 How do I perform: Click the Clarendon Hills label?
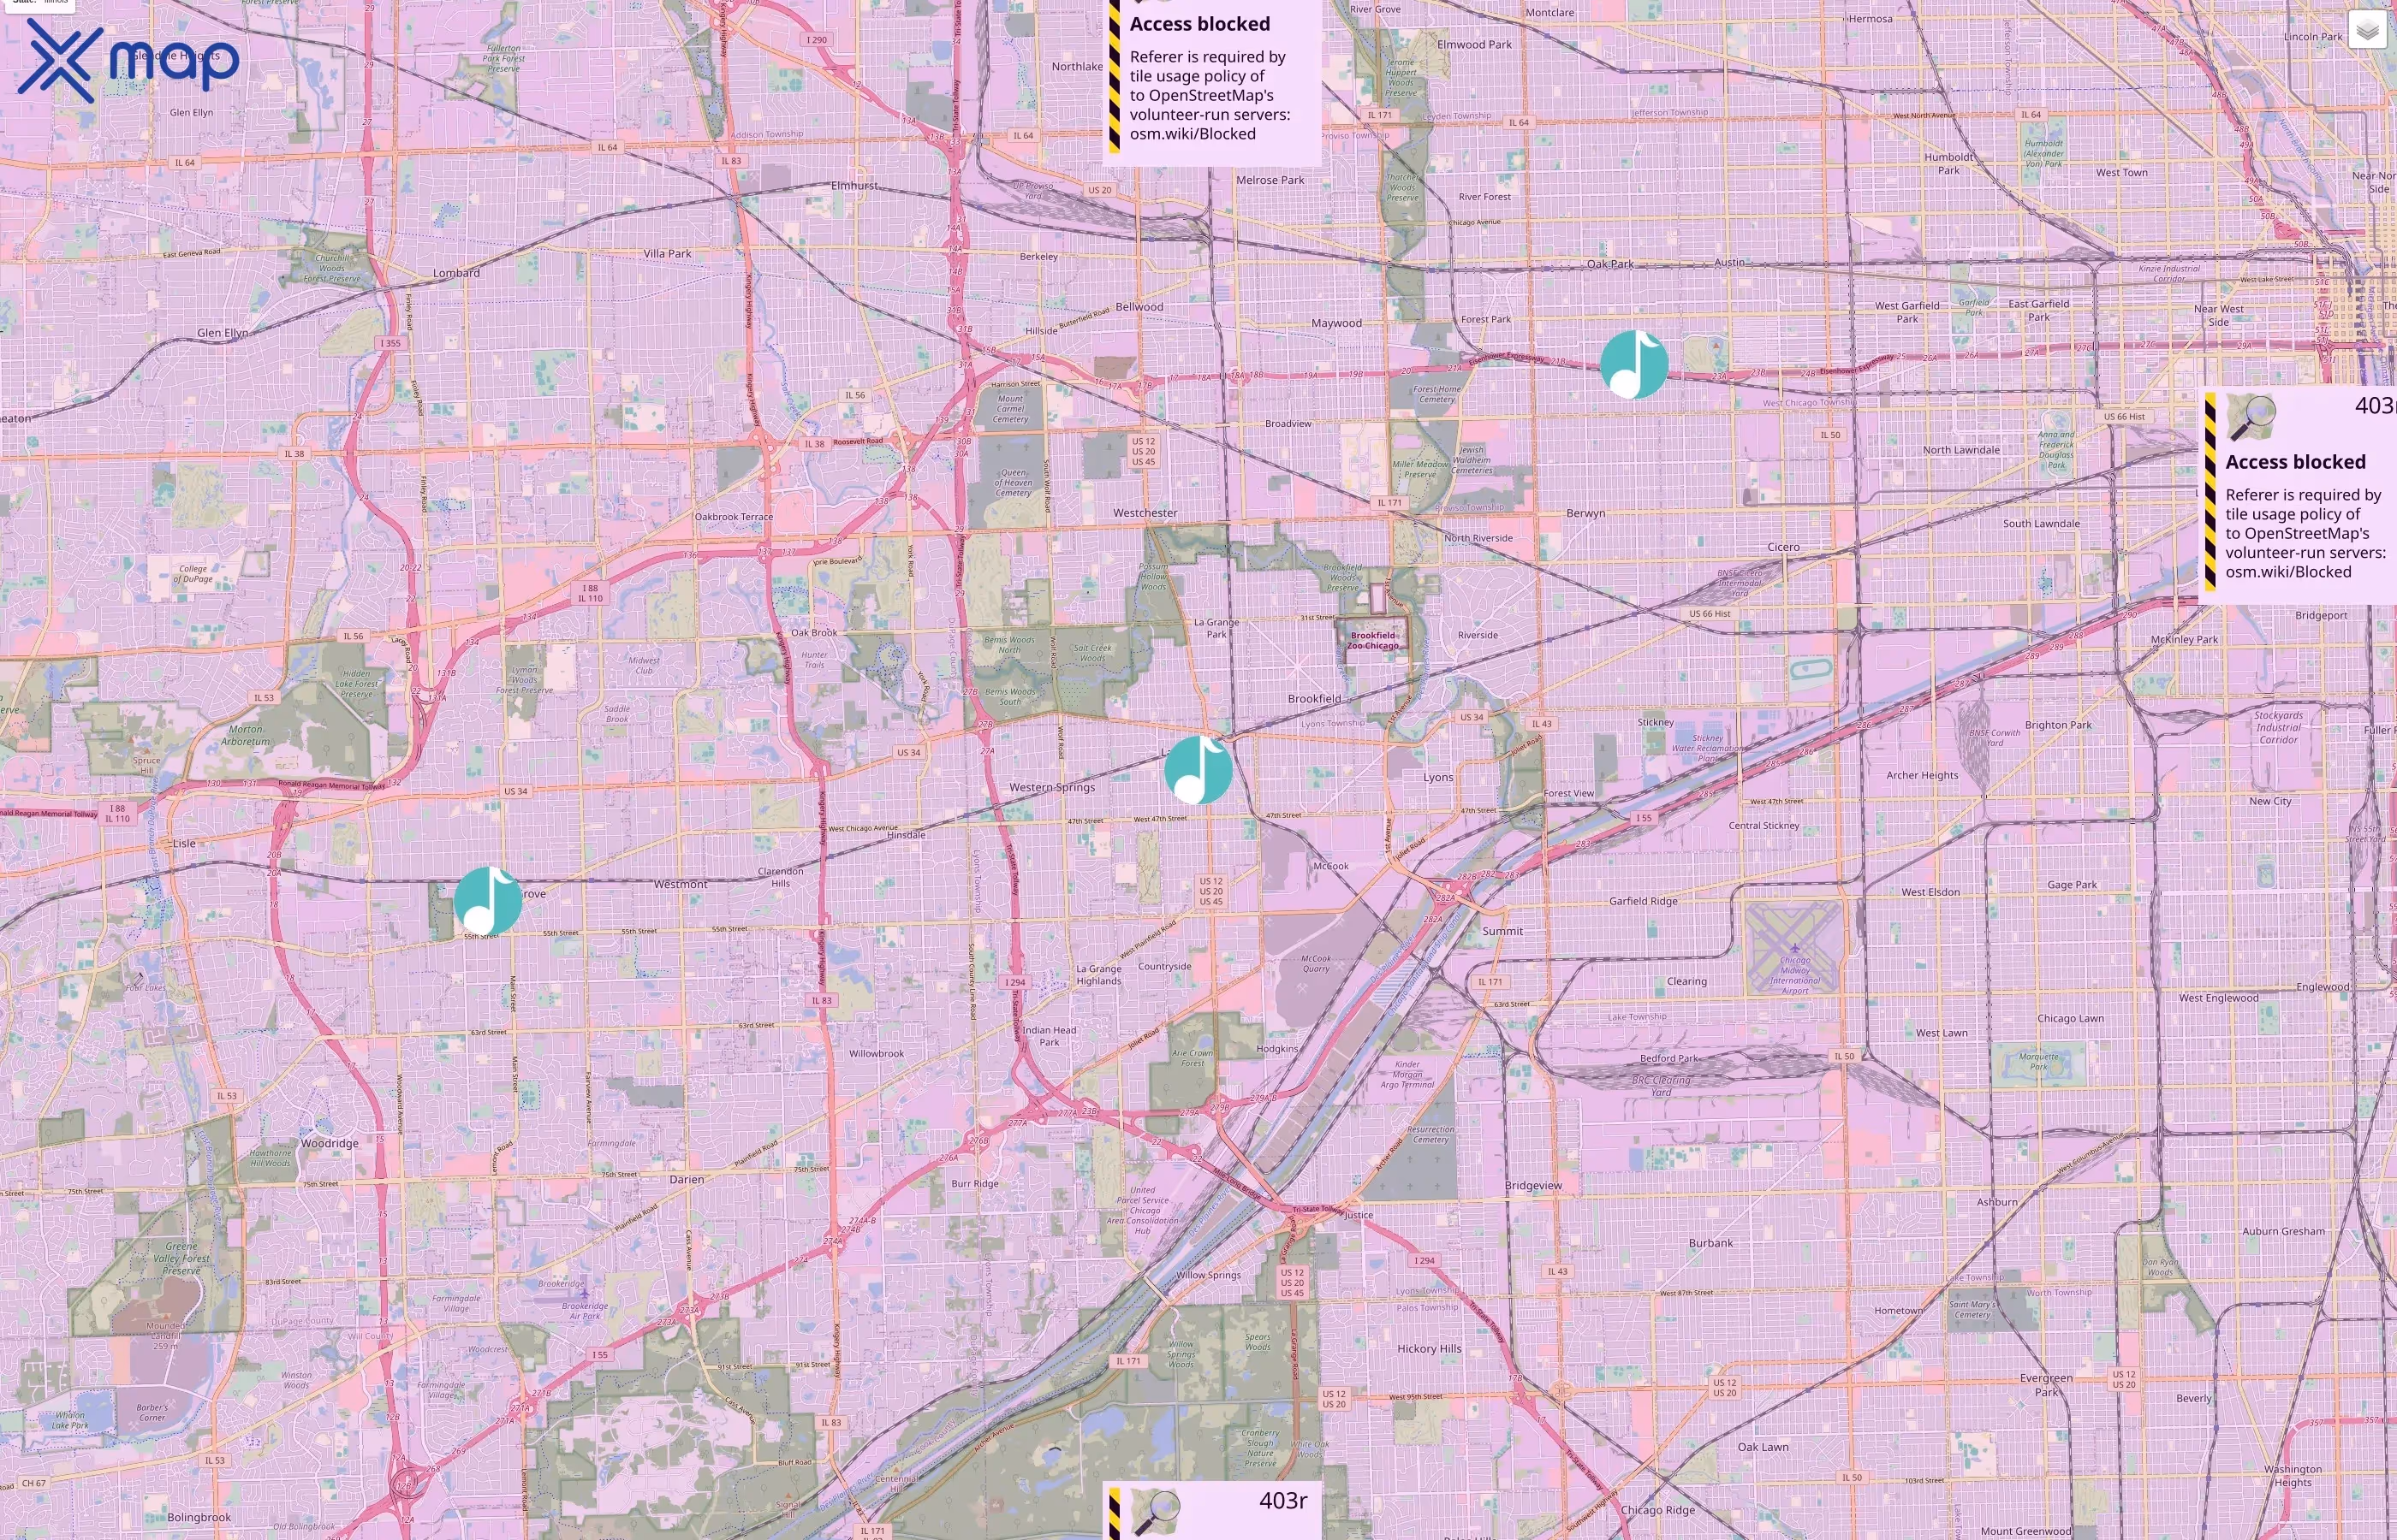(x=781, y=877)
